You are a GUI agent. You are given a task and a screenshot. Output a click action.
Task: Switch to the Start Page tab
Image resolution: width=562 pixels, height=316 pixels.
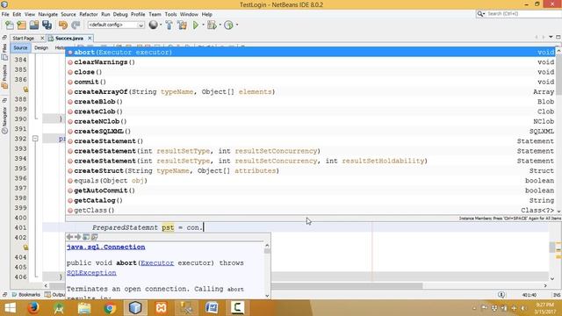pyautogui.click(x=24, y=38)
